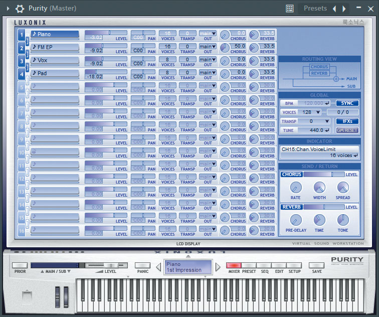Viewport: 379px width, 317px height.
Task: Switch to the EDIT tab
Action: point(279,265)
